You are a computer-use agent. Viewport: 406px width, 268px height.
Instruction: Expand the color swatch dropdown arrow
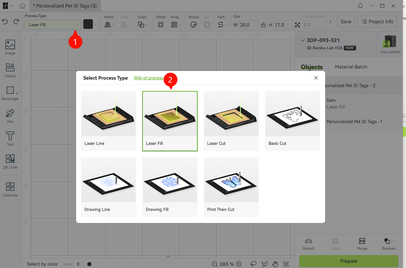tap(96, 24)
